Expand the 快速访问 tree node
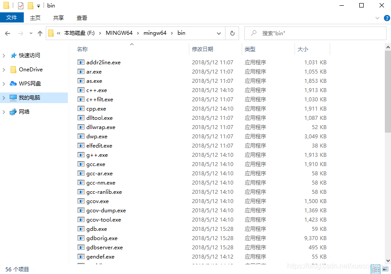Screen dimensions: 391x274 (x=4, y=56)
